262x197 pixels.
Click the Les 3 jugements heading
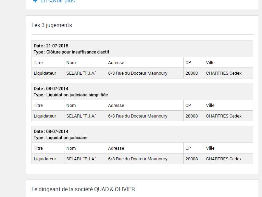[52, 25]
